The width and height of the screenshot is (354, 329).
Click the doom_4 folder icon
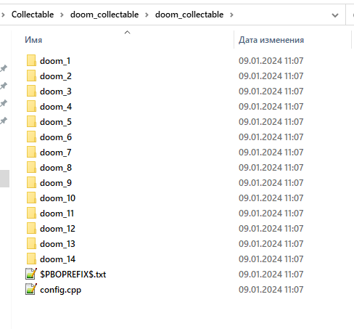click(x=31, y=106)
